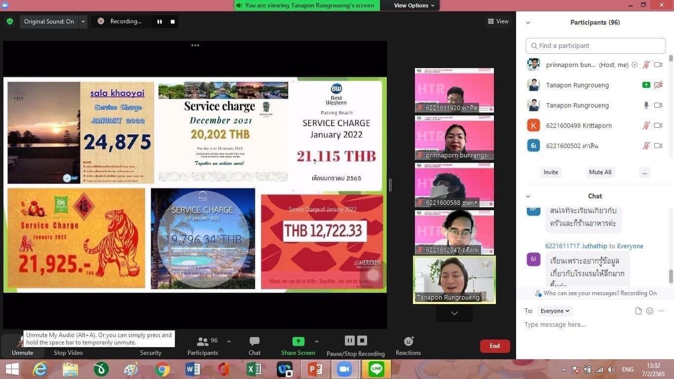Show more video thumbnails with down chevron

(x=454, y=313)
